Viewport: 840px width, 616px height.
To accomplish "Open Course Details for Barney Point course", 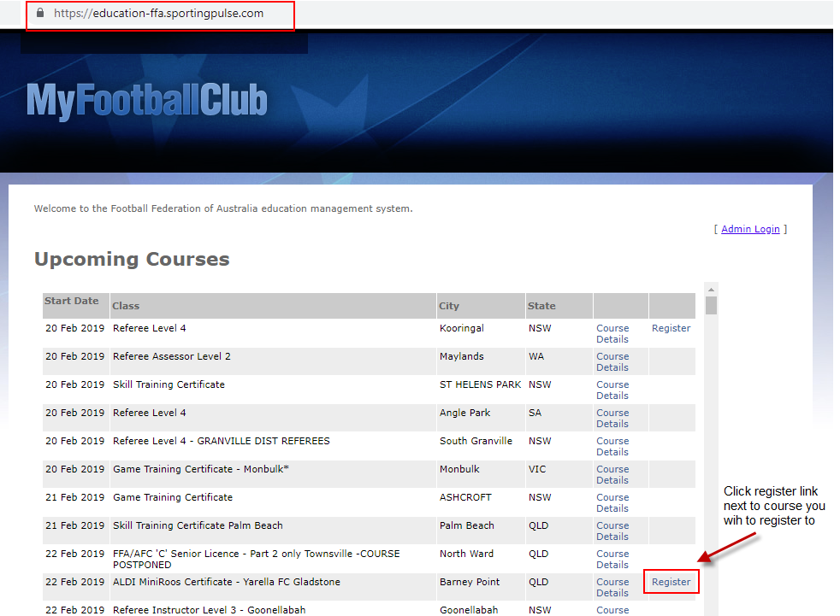I will 612,587.
